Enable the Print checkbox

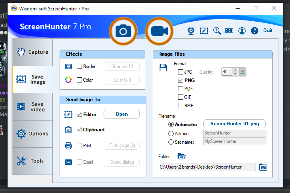[x=79, y=145]
